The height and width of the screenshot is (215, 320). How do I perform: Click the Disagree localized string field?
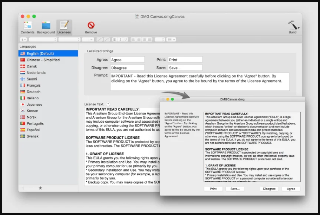click(x=127, y=68)
